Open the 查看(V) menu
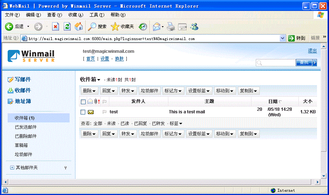 [x=55, y=15]
